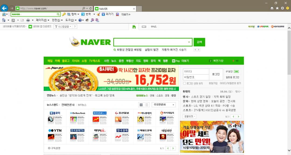Check the 로그인 상태 유지 checkbox

185,83
